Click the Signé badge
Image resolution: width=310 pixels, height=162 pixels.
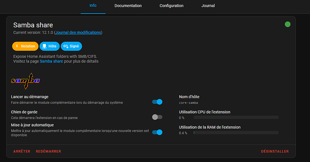click(x=71, y=46)
